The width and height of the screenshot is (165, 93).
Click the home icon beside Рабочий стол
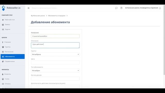coord(3,20)
